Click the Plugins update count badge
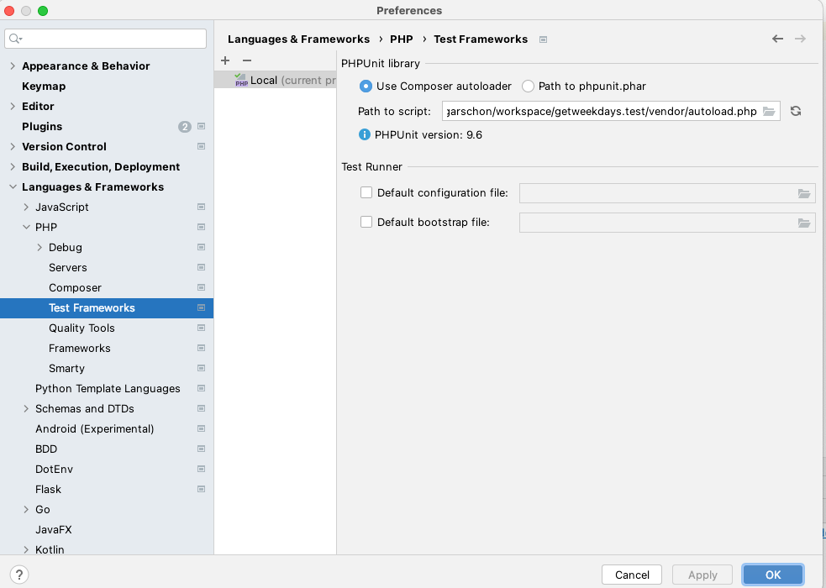Screen dimensions: 826x588 point(184,126)
